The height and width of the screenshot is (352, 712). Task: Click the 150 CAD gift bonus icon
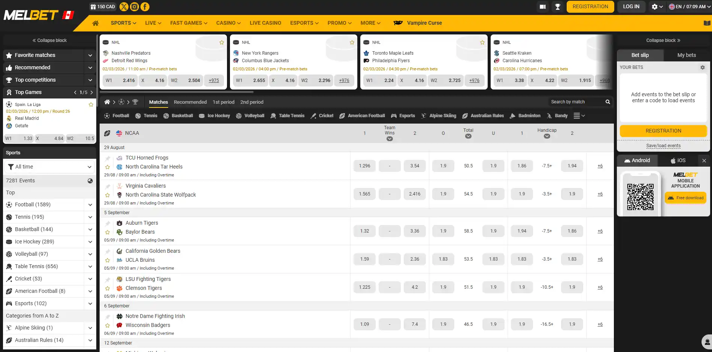tap(103, 6)
